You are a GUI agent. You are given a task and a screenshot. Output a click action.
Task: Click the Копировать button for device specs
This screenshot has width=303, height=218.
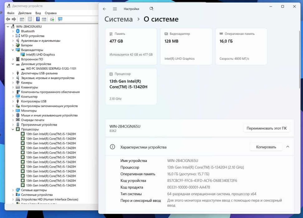coord(266,147)
